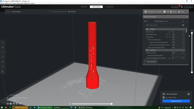194x109 pixels.
Task: Switch to 3D perspective view cube icon
Action: coord(8,104)
